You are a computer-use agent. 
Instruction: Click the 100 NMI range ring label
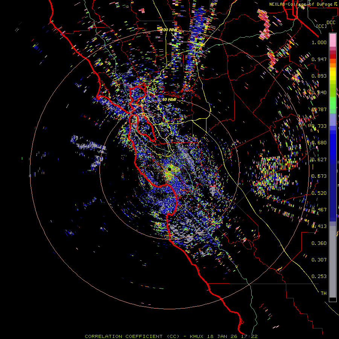pyautogui.click(x=169, y=30)
